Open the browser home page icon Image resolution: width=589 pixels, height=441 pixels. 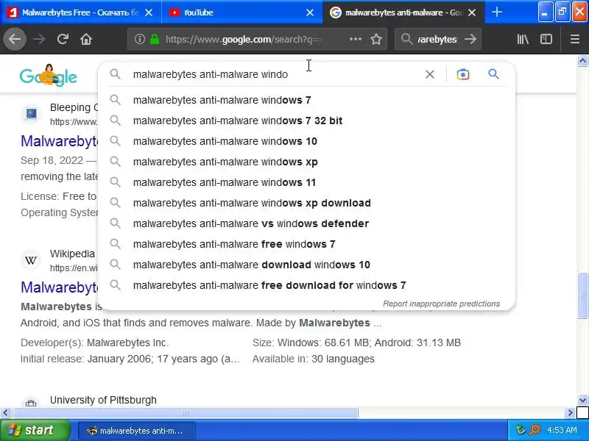click(x=86, y=39)
